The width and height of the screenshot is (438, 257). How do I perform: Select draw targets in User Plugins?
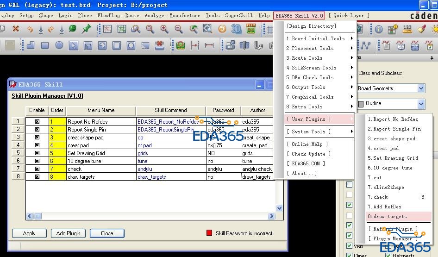pos(398,217)
